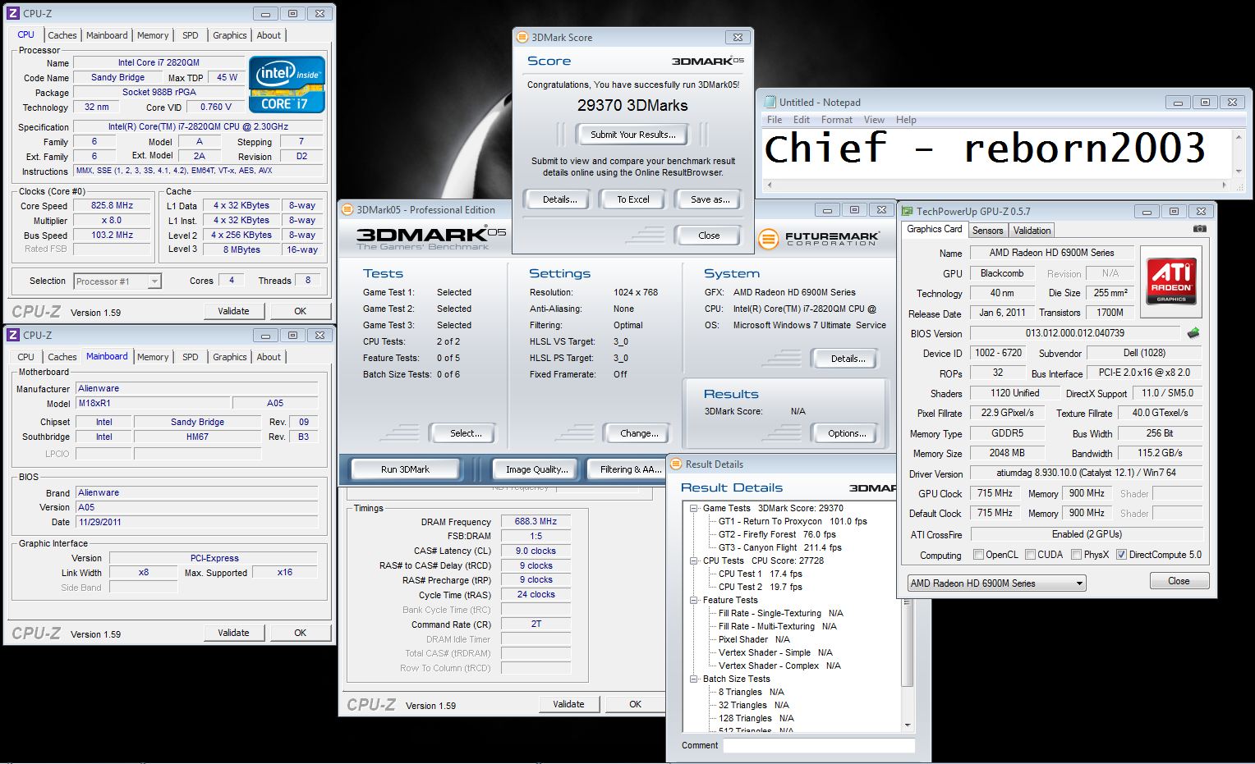The image size is (1255, 764).
Task: Click Run 3DMark button
Action: pyautogui.click(x=405, y=469)
